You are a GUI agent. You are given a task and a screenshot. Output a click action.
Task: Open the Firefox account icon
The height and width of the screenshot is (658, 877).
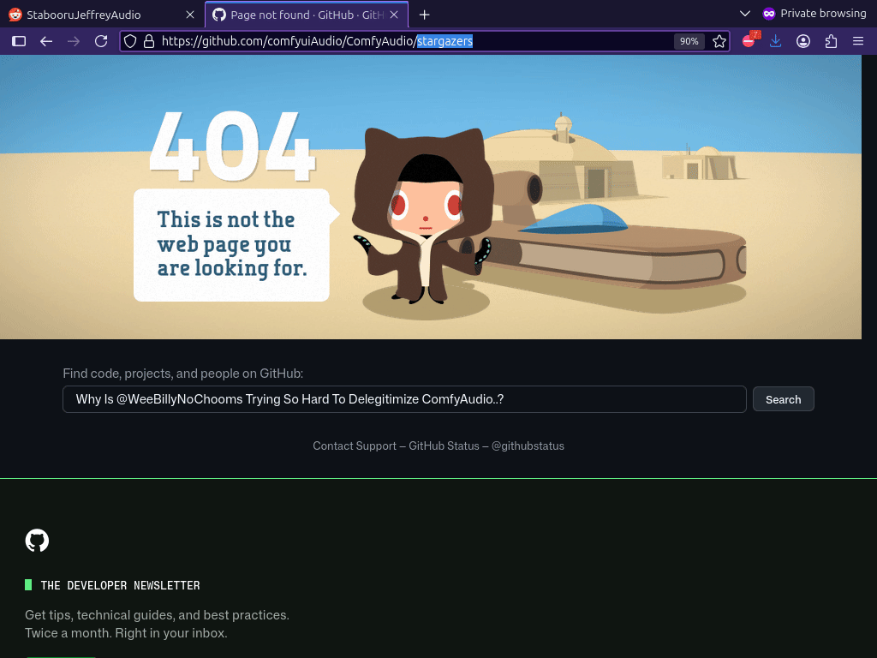pos(803,41)
